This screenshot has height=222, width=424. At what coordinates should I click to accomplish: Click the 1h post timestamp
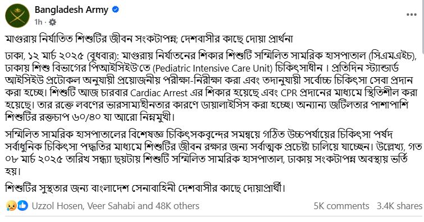coord(38,22)
